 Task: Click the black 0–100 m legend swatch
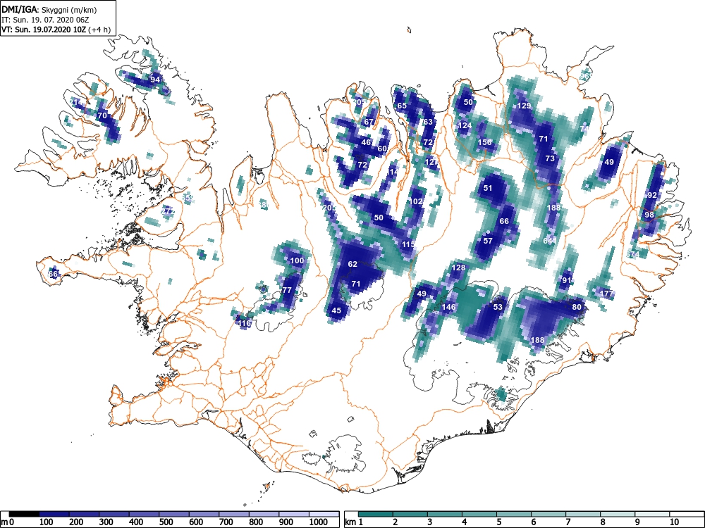tap(24, 514)
